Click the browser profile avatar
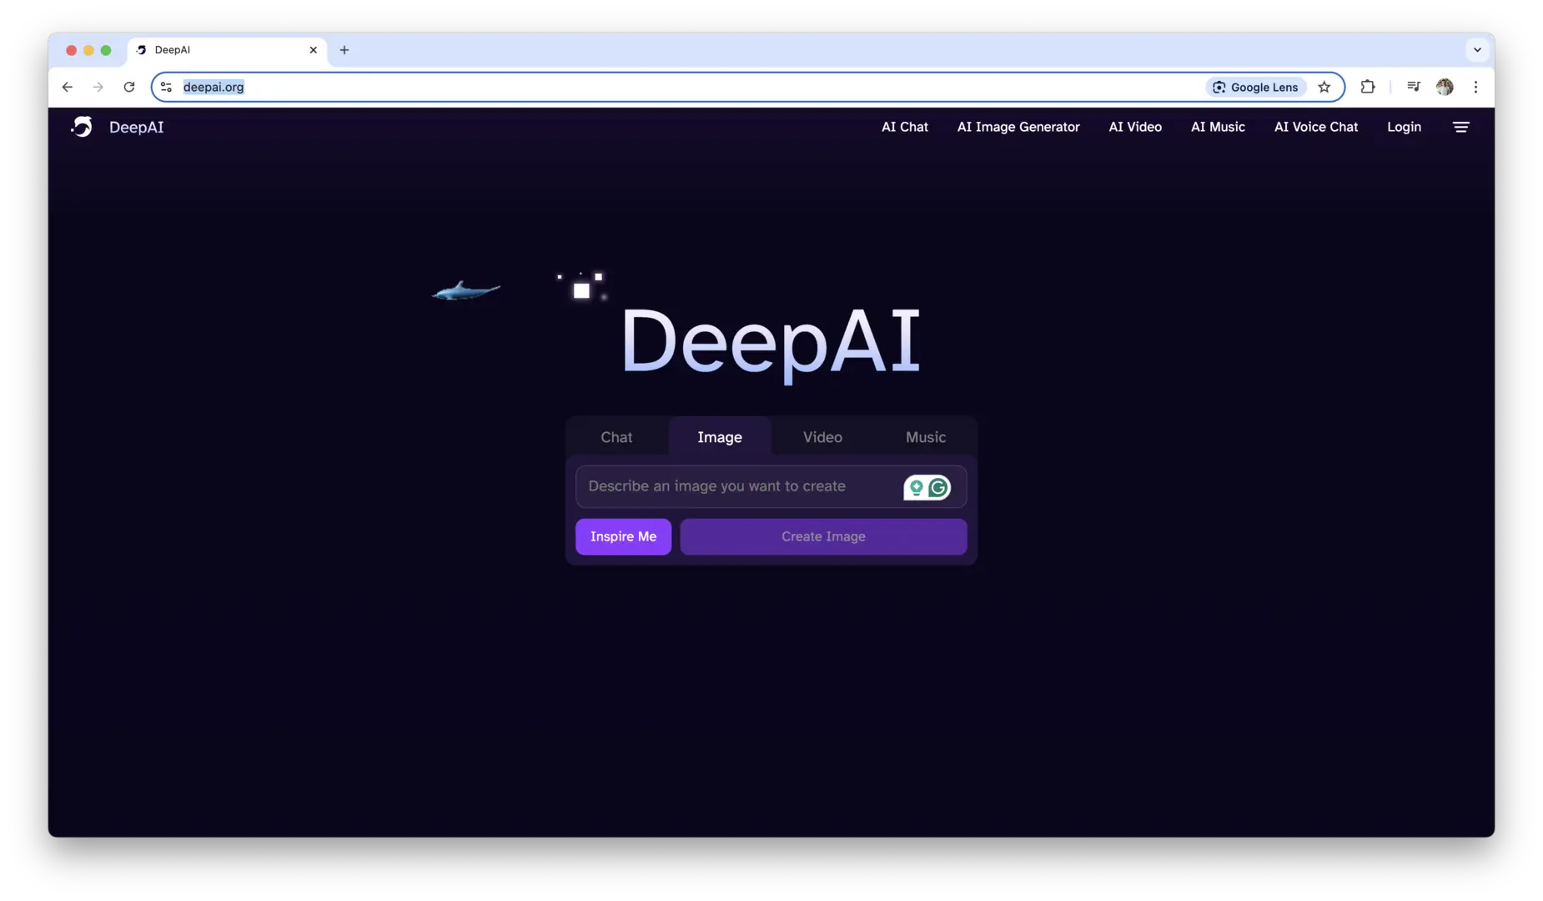 (1446, 87)
